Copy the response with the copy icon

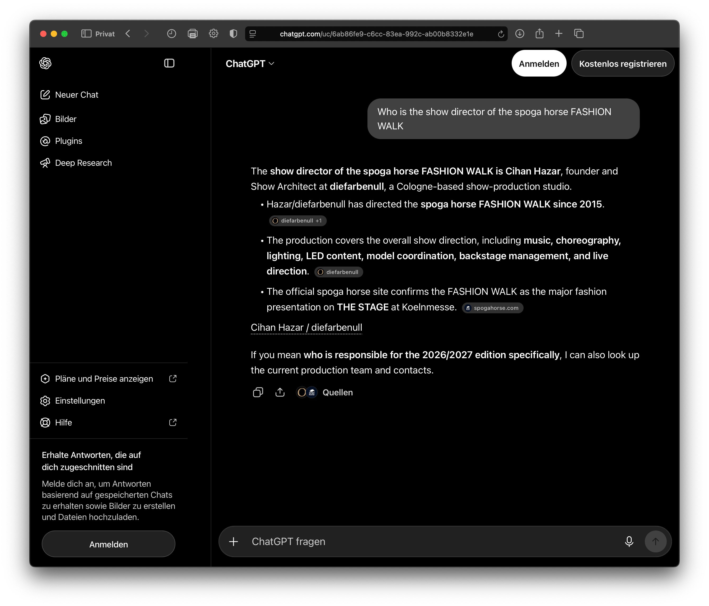(258, 392)
